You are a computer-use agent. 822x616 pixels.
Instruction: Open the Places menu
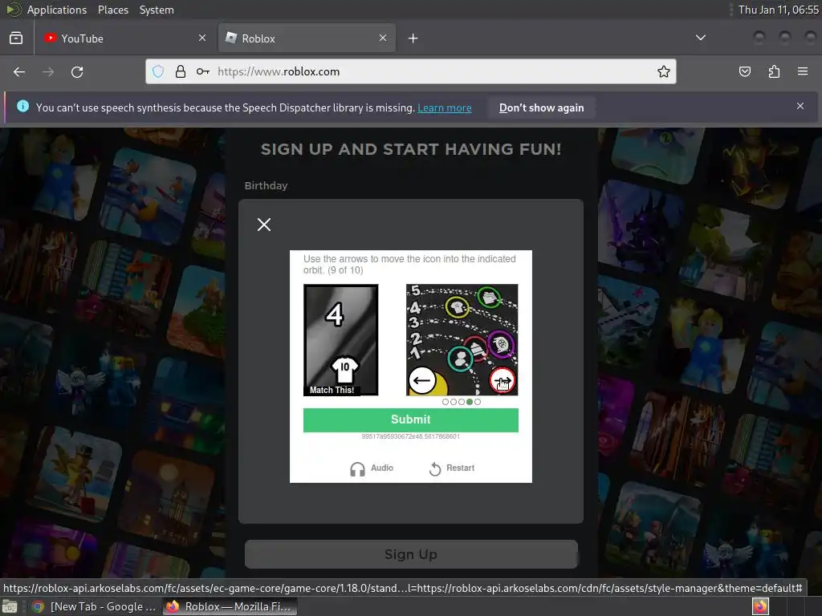tap(113, 10)
